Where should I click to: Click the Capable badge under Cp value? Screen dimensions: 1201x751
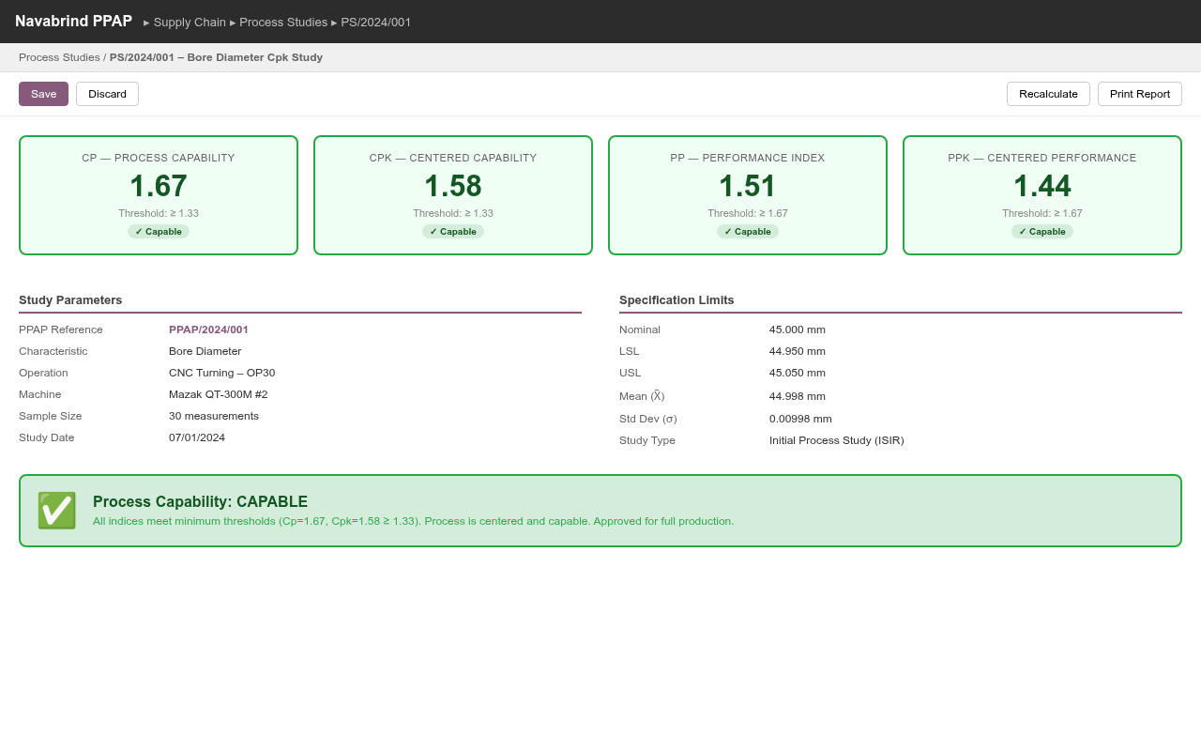pyautogui.click(x=159, y=232)
